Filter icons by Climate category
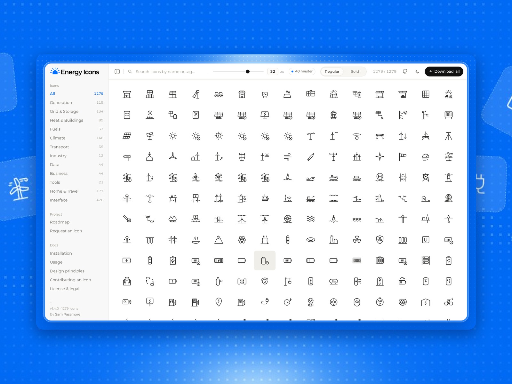Image resolution: width=512 pixels, height=384 pixels. [76, 138]
